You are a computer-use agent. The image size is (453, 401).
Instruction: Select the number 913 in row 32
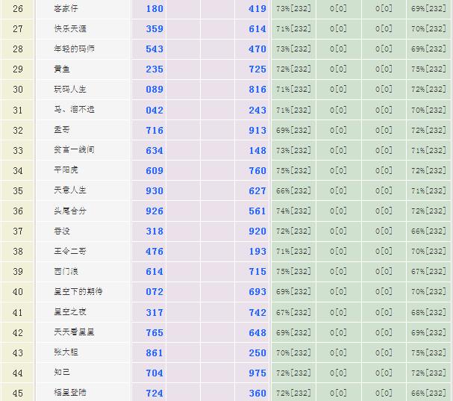pos(257,131)
